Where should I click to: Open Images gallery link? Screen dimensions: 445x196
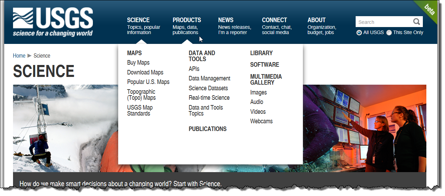[259, 92]
